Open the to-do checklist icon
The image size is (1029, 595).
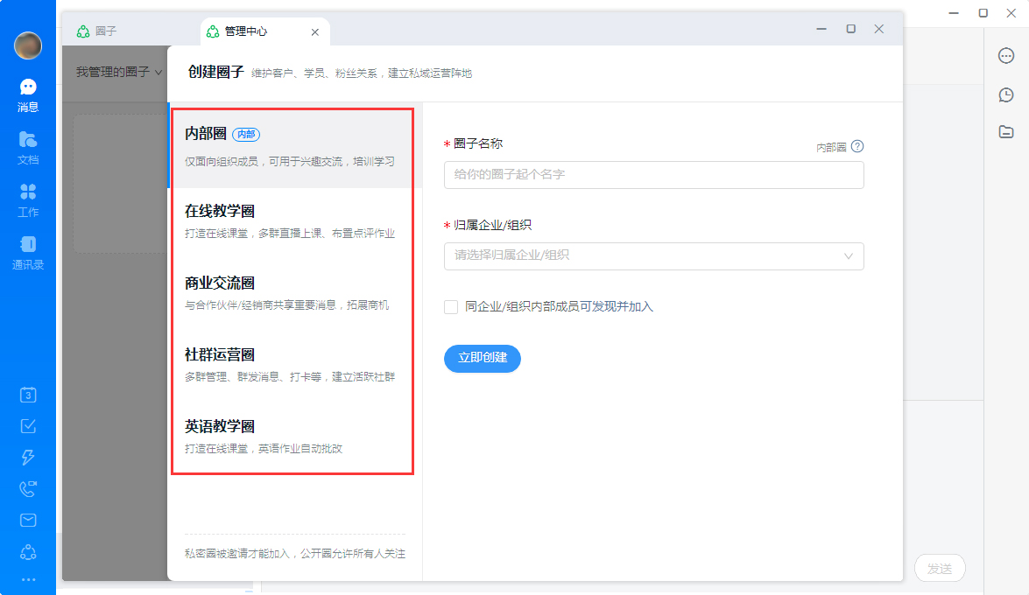click(x=26, y=426)
